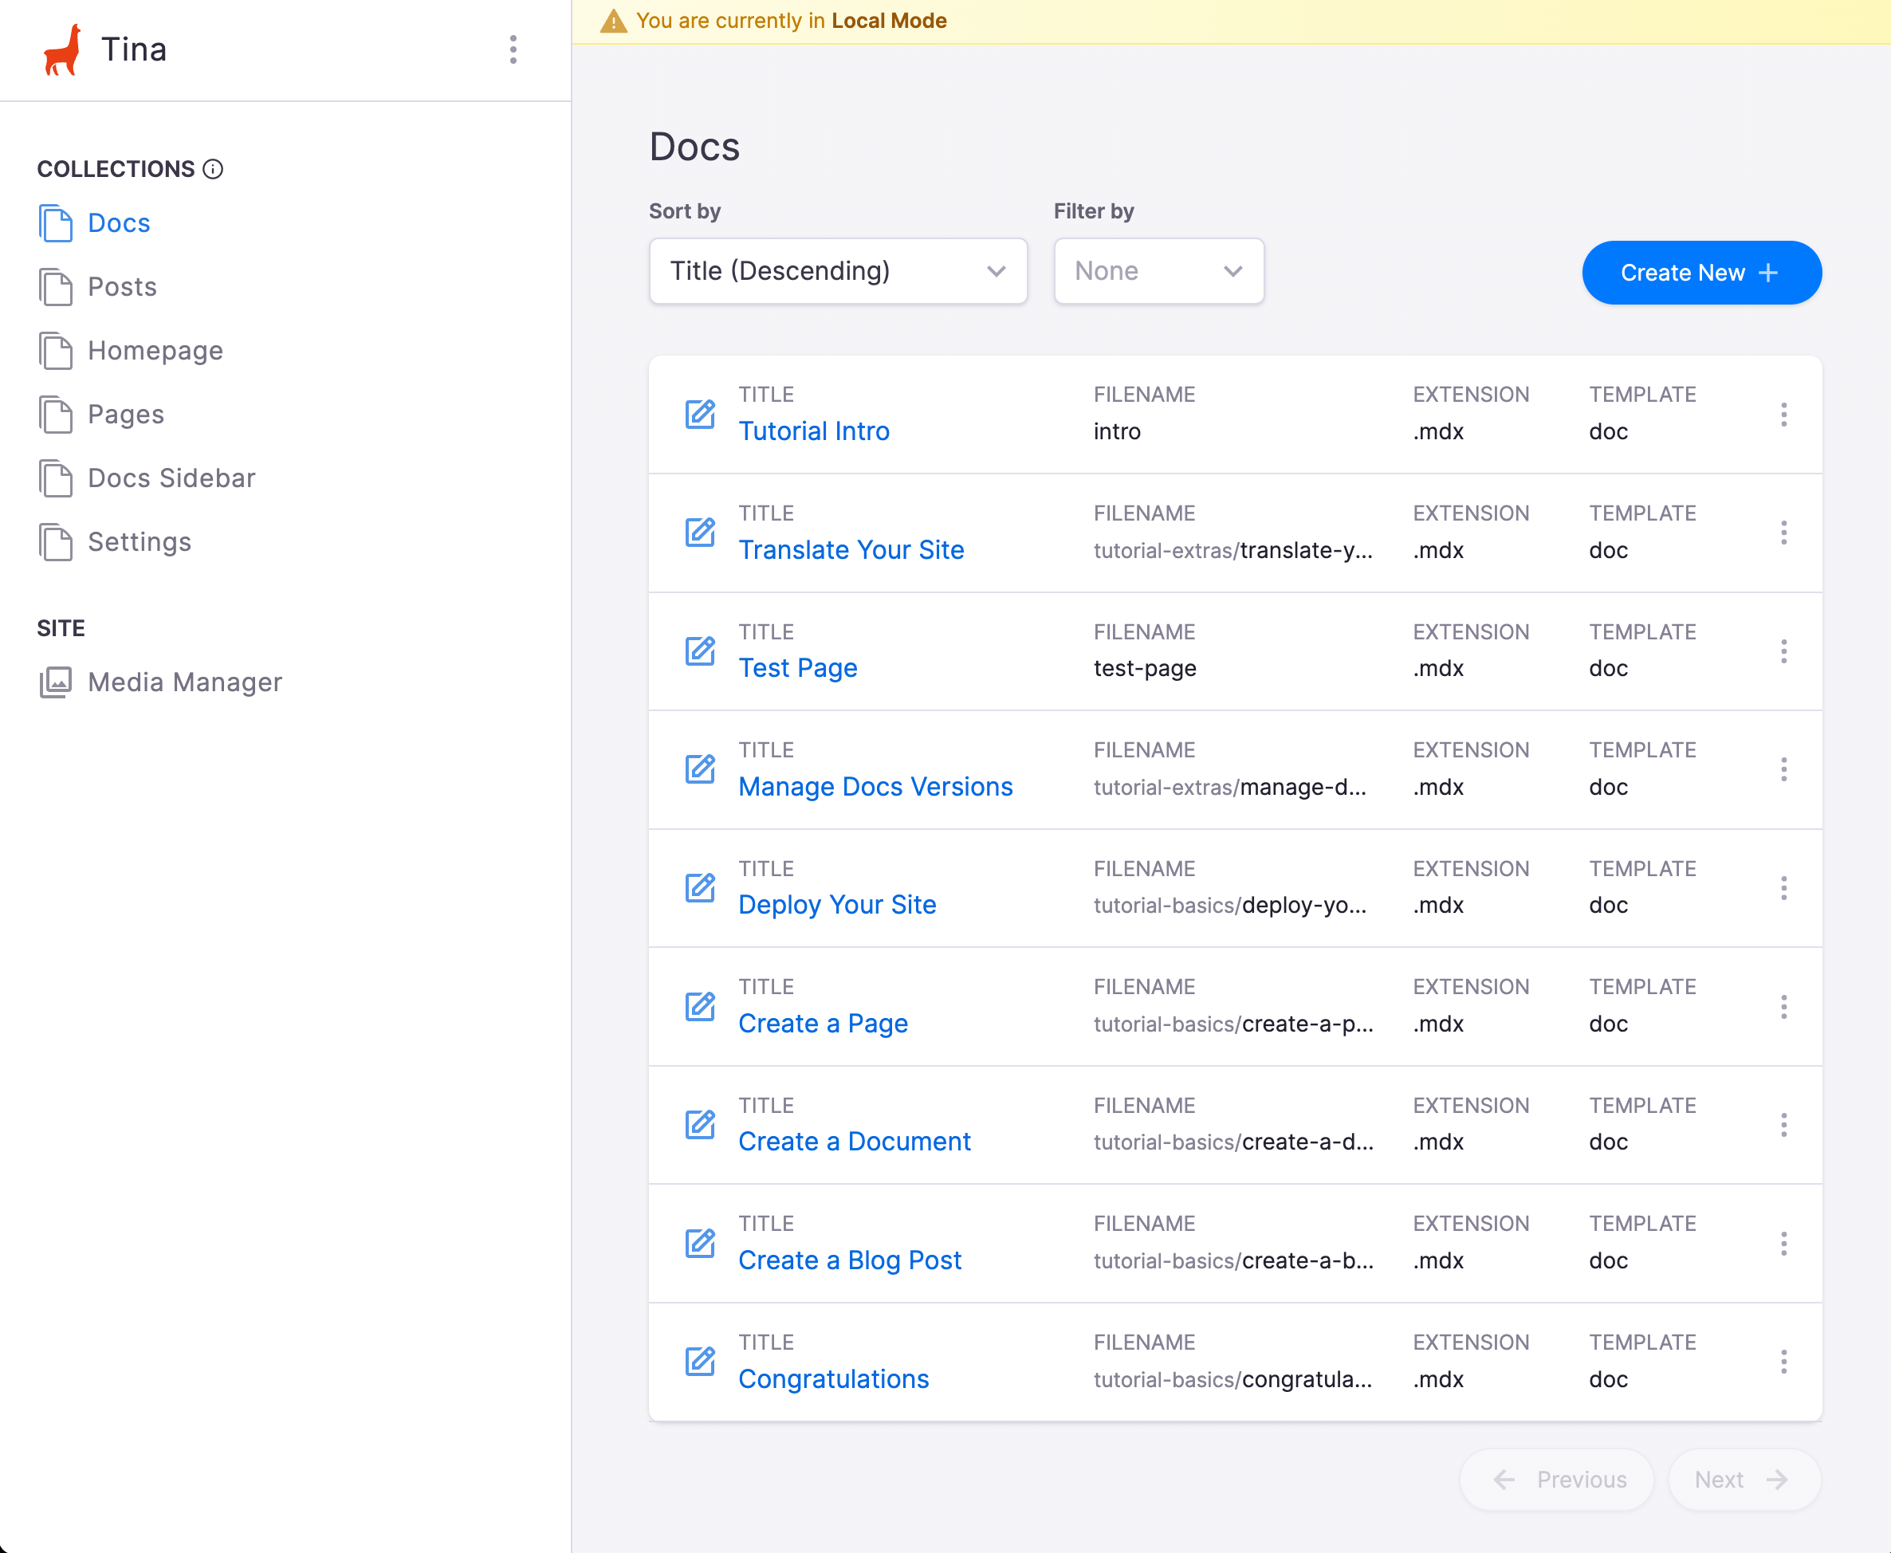Open the Filter by None dropdown
The height and width of the screenshot is (1553, 1891).
pyautogui.click(x=1158, y=271)
